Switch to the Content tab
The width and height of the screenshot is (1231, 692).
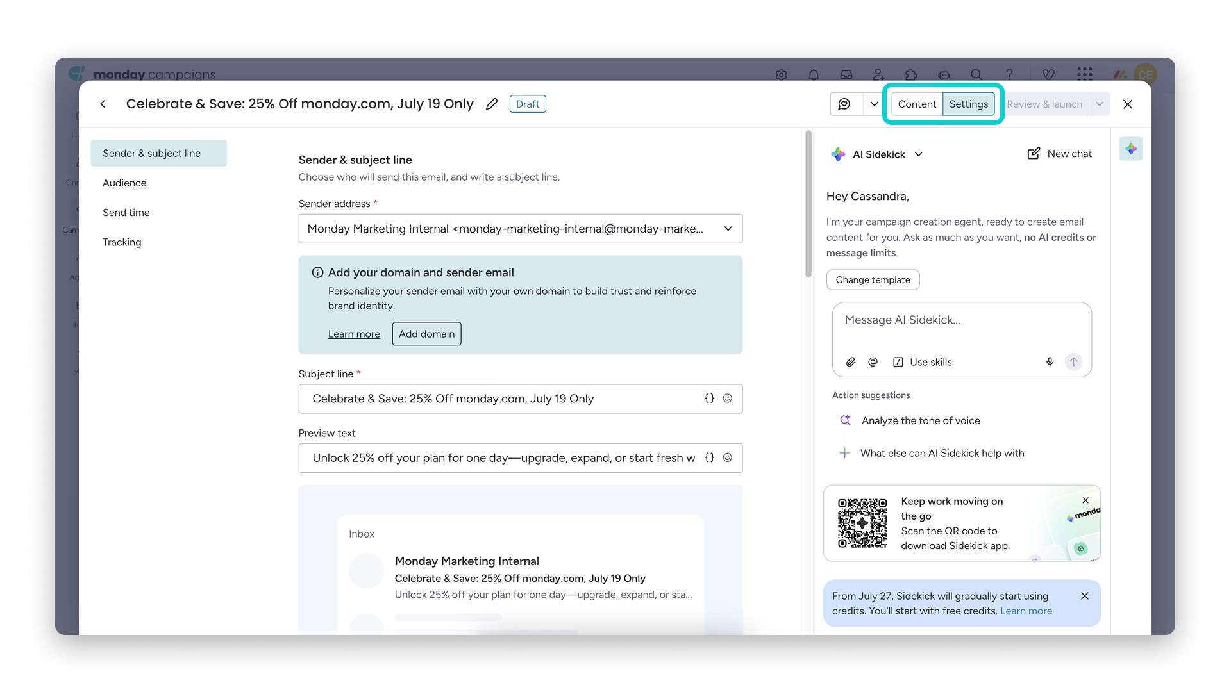click(x=917, y=104)
